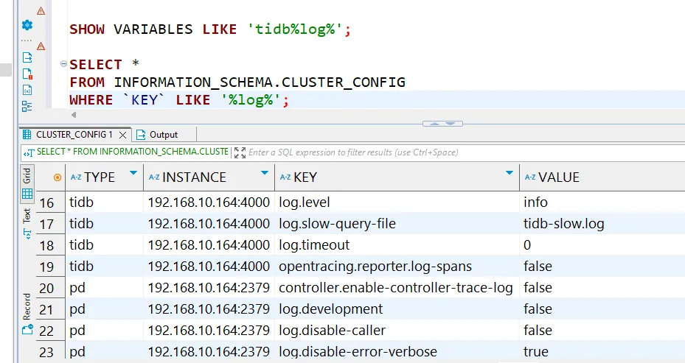Click the warning marker beside SHOW VARIABLES line

coord(41,11)
